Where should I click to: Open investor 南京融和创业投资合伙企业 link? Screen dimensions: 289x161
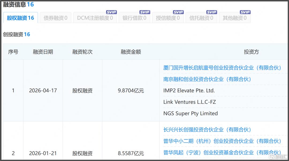(x=207, y=79)
